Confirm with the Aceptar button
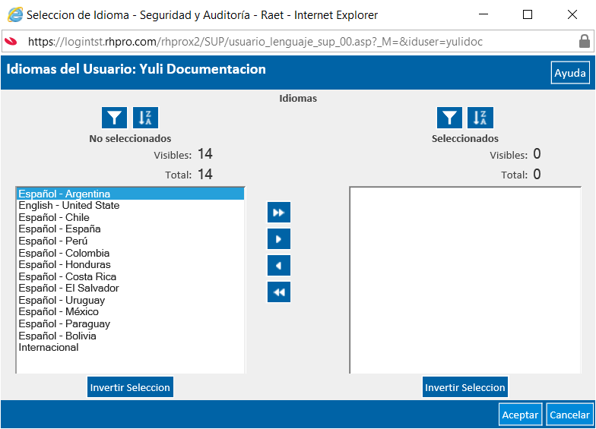596x429 pixels. pos(520,415)
